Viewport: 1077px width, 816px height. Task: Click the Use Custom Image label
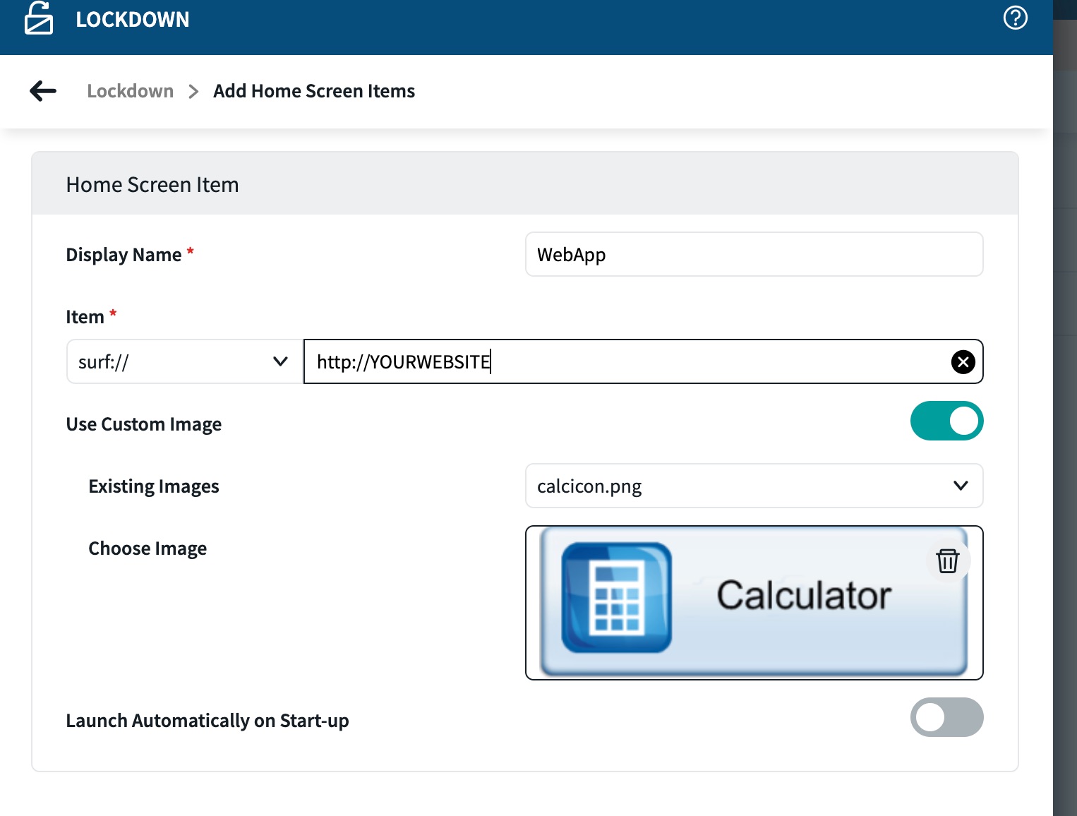point(144,424)
